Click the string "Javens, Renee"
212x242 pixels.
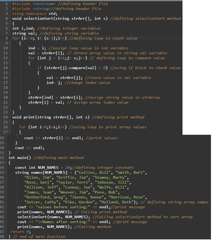[87, 197]
